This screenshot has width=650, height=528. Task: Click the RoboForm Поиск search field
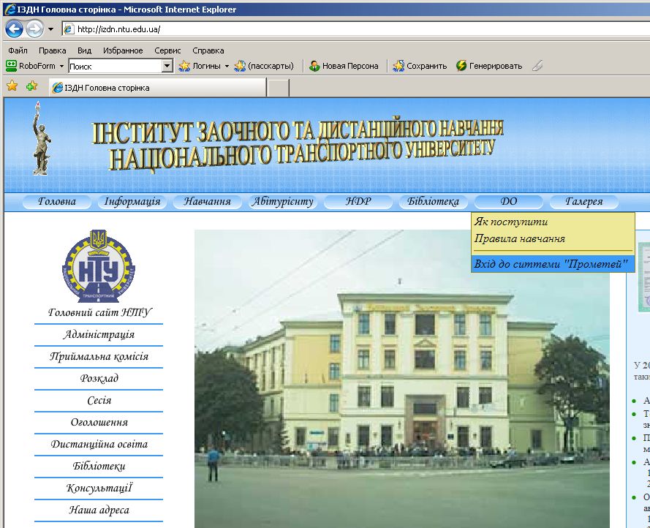[x=116, y=66]
